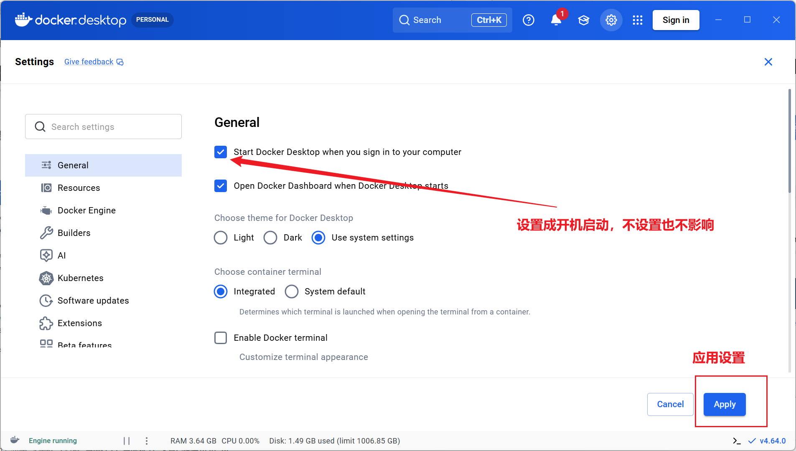Open the AI settings section

103,256
